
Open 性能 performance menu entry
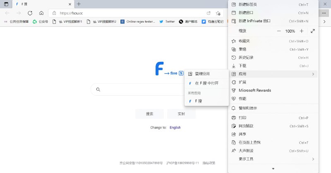[273, 98]
